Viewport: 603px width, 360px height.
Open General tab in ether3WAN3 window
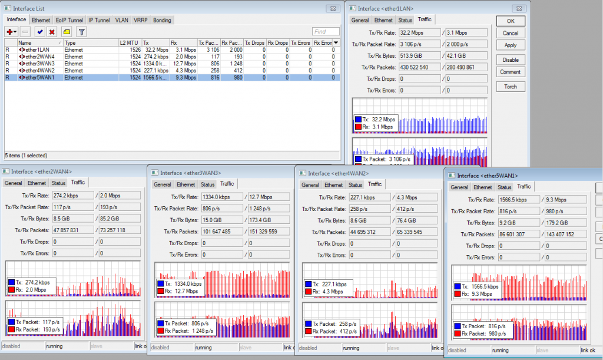click(x=163, y=184)
